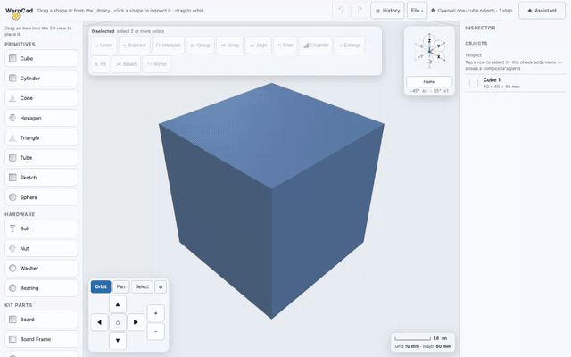This screenshot has width=571, height=357.
Task: Orbit the view right with the right arrow
Action: click(x=136, y=322)
